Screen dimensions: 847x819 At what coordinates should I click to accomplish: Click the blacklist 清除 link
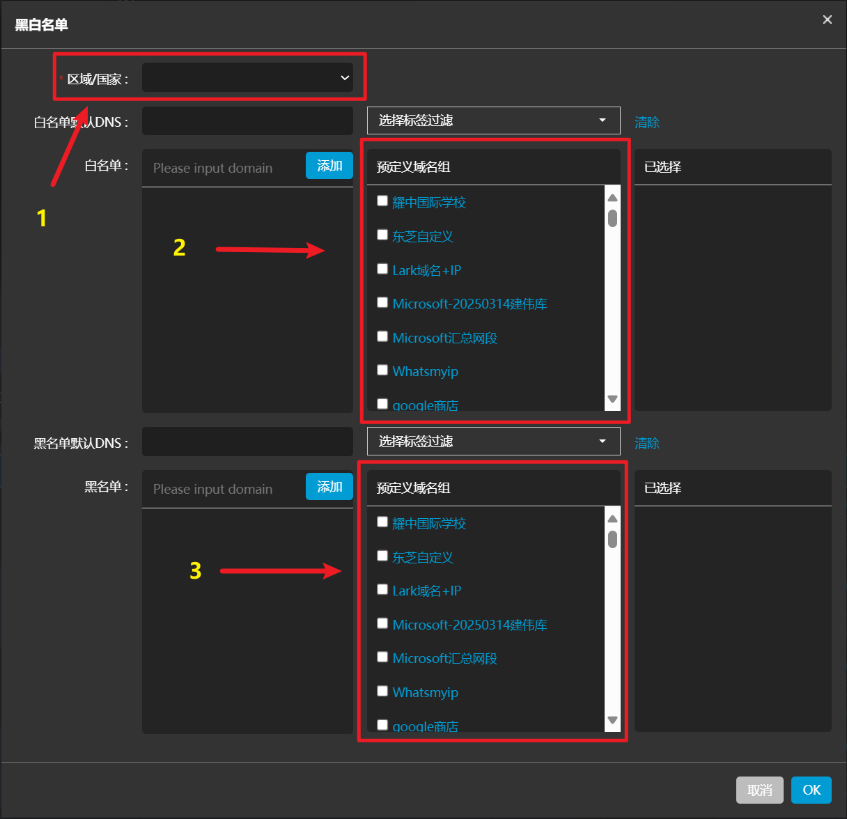tap(646, 444)
